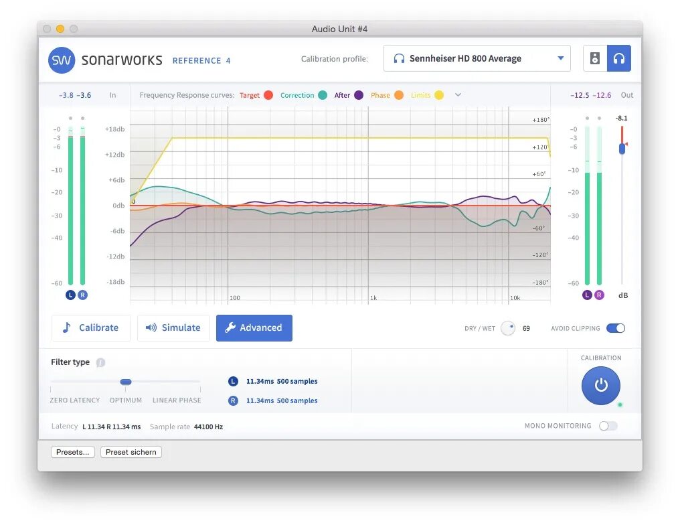Click the Filter type slider handle
This screenshot has height=525, width=680.
pyautogui.click(x=126, y=382)
